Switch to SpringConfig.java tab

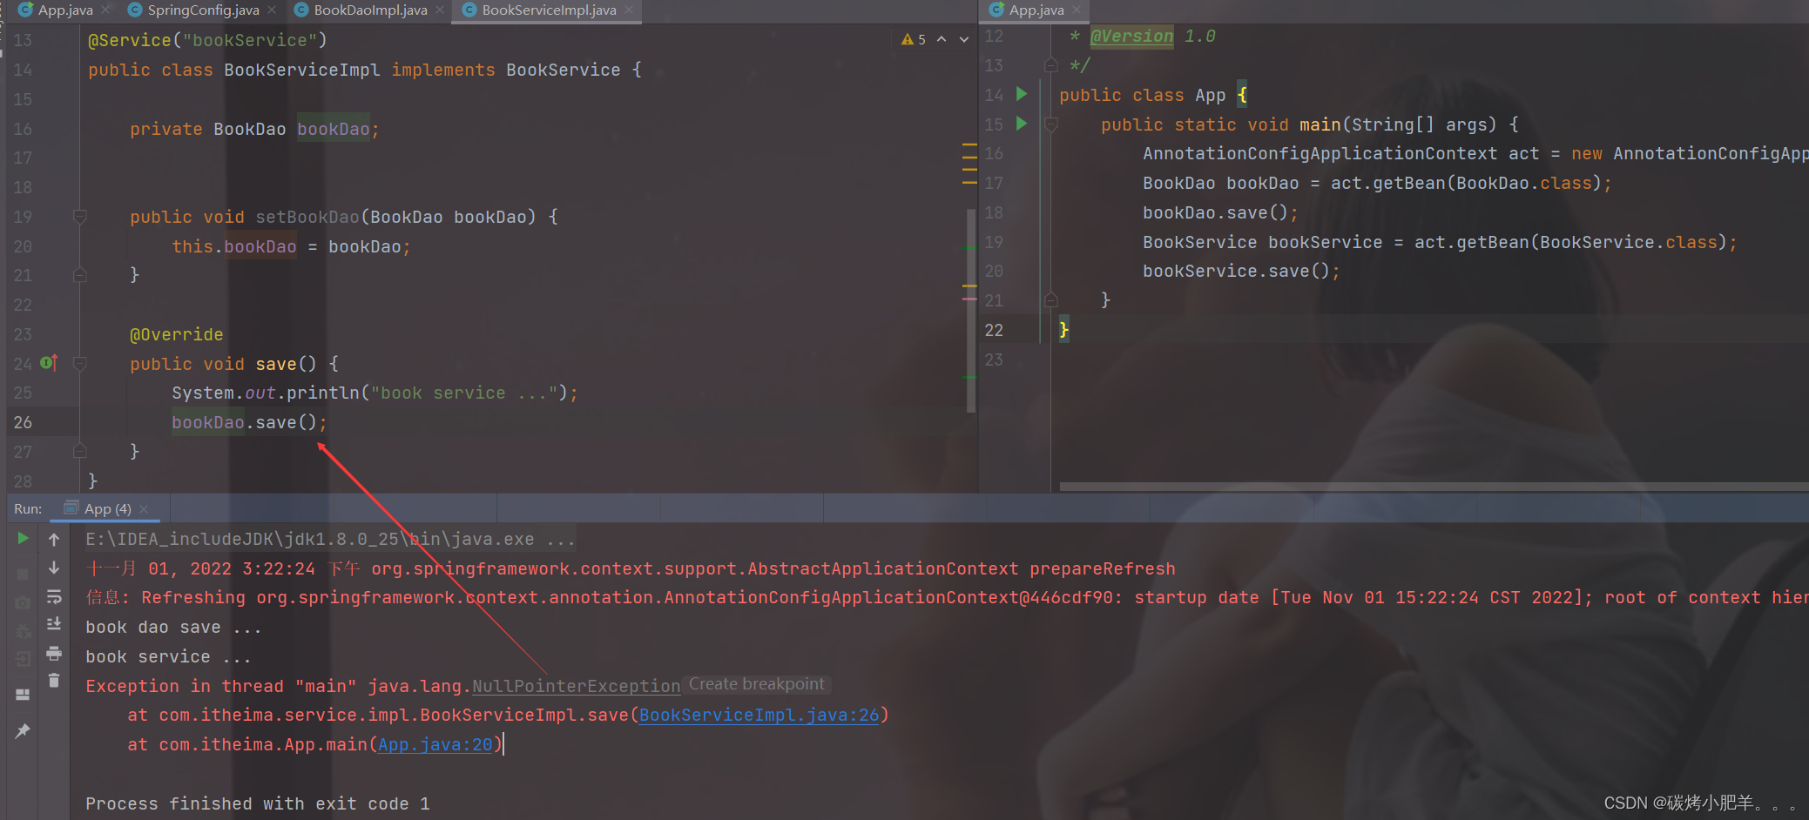(x=203, y=10)
